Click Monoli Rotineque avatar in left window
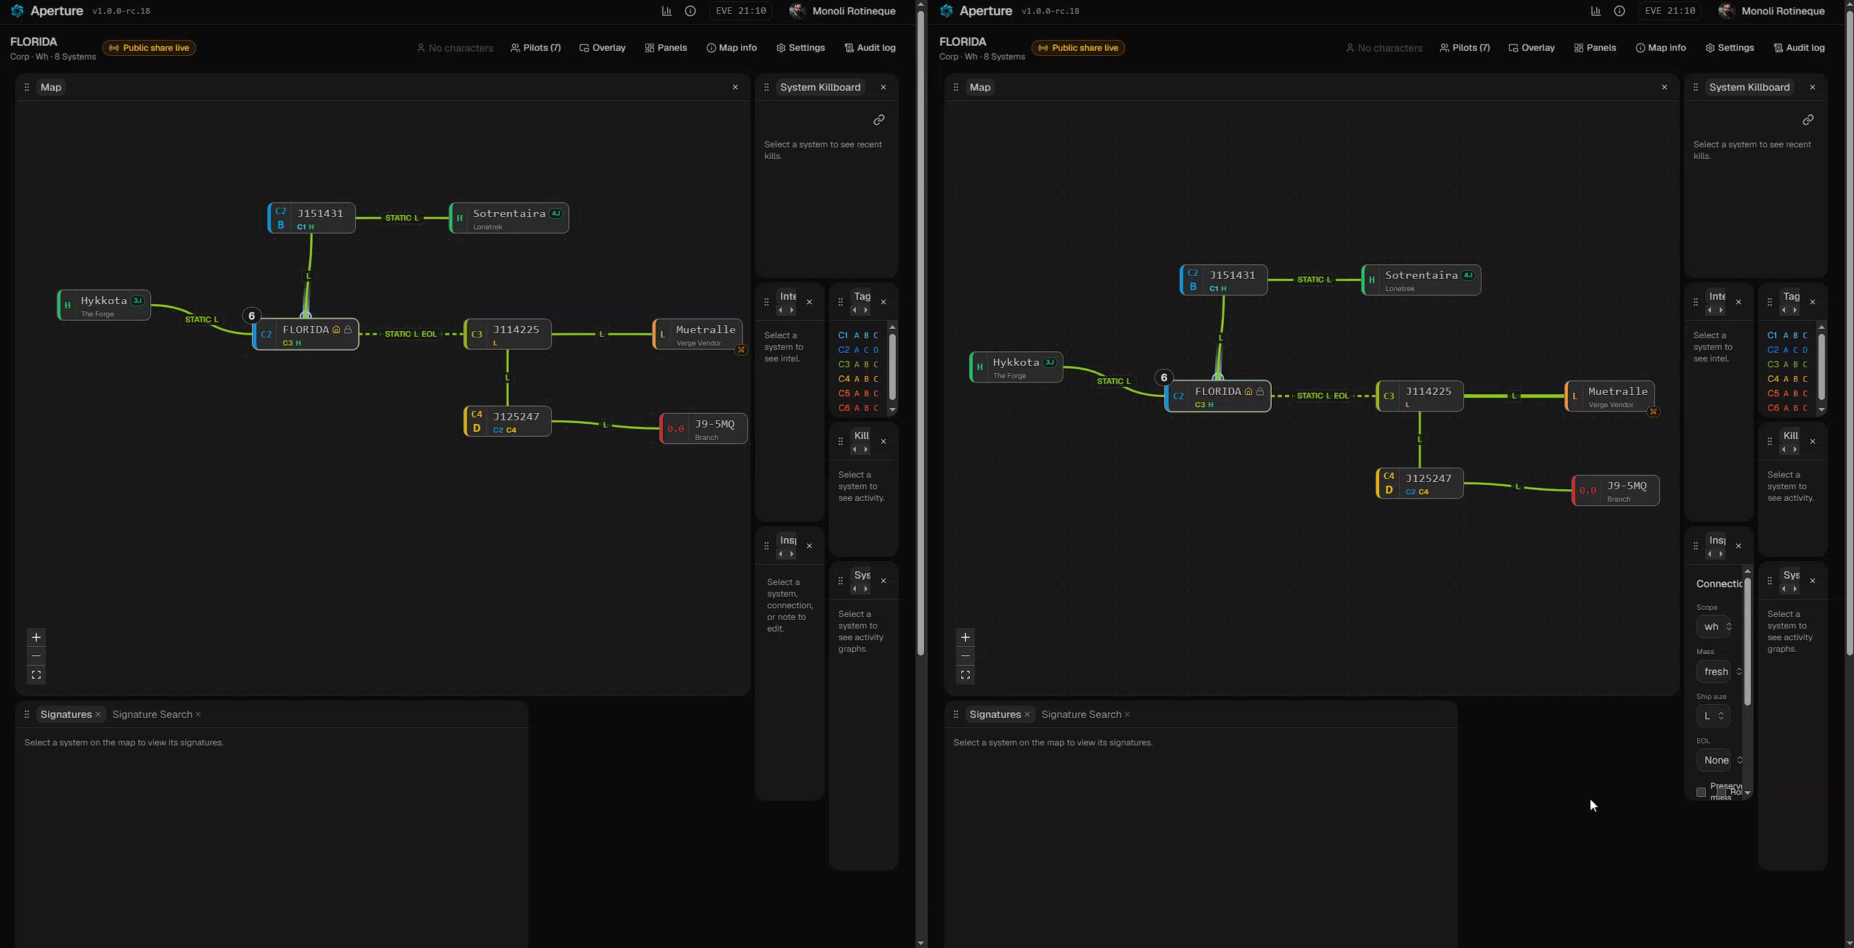 coord(797,11)
